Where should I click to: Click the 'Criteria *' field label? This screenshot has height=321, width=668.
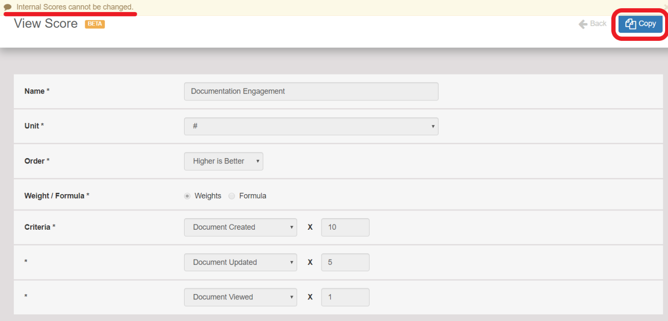(x=40, y=227)
